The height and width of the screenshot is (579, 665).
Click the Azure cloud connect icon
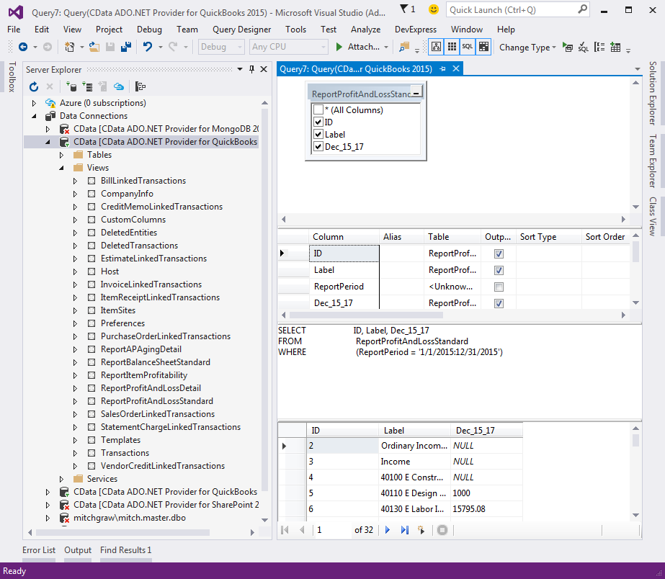coord(119,87)
